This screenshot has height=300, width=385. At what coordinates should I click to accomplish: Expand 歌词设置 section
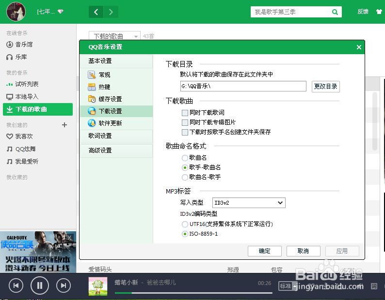pyautogui.click(x=116, y=136)
